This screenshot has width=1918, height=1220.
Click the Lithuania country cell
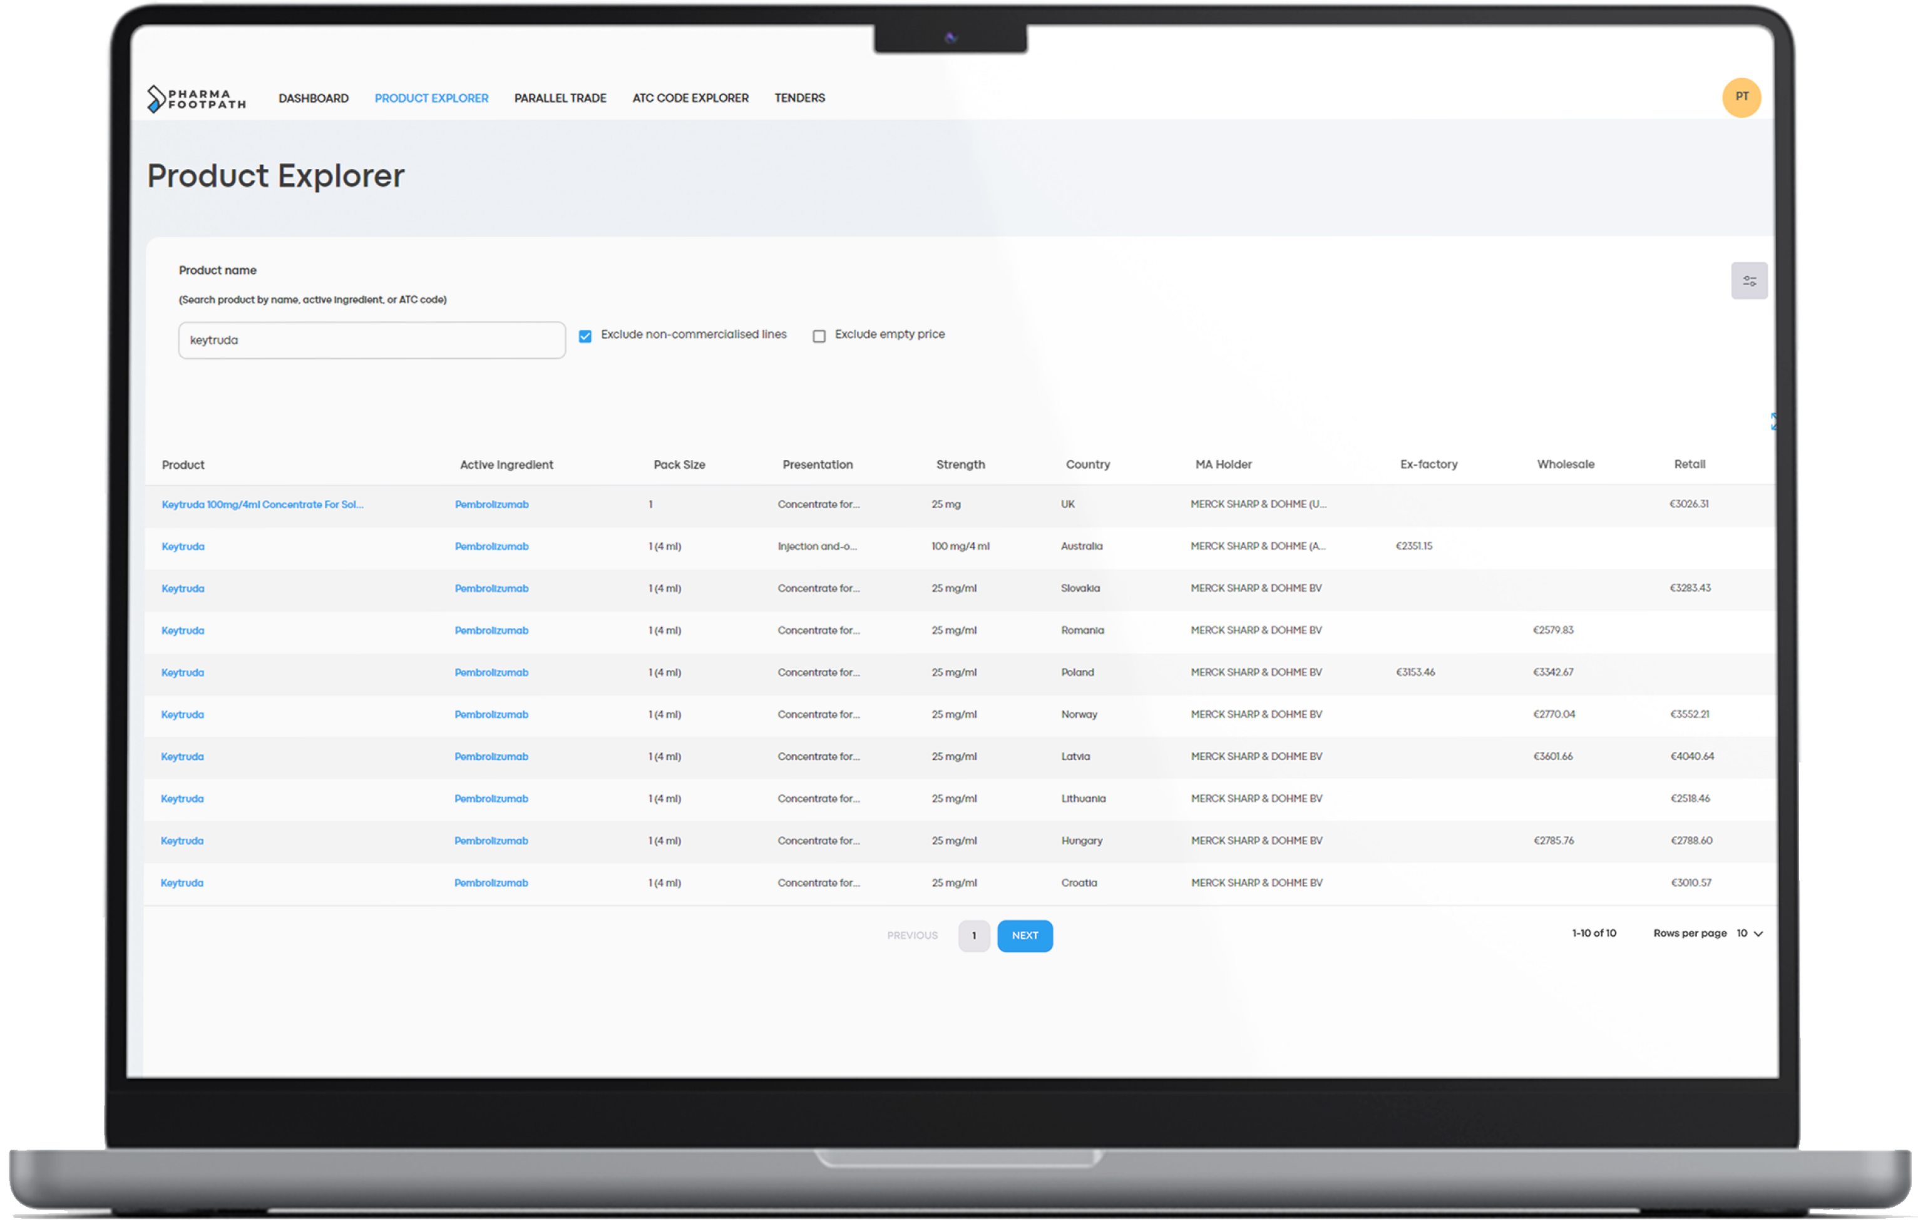[1083, 799]
